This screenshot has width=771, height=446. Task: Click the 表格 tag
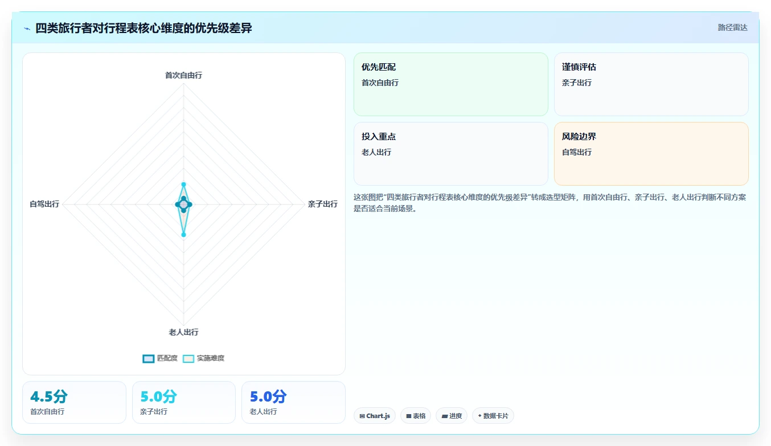(416, 416)
